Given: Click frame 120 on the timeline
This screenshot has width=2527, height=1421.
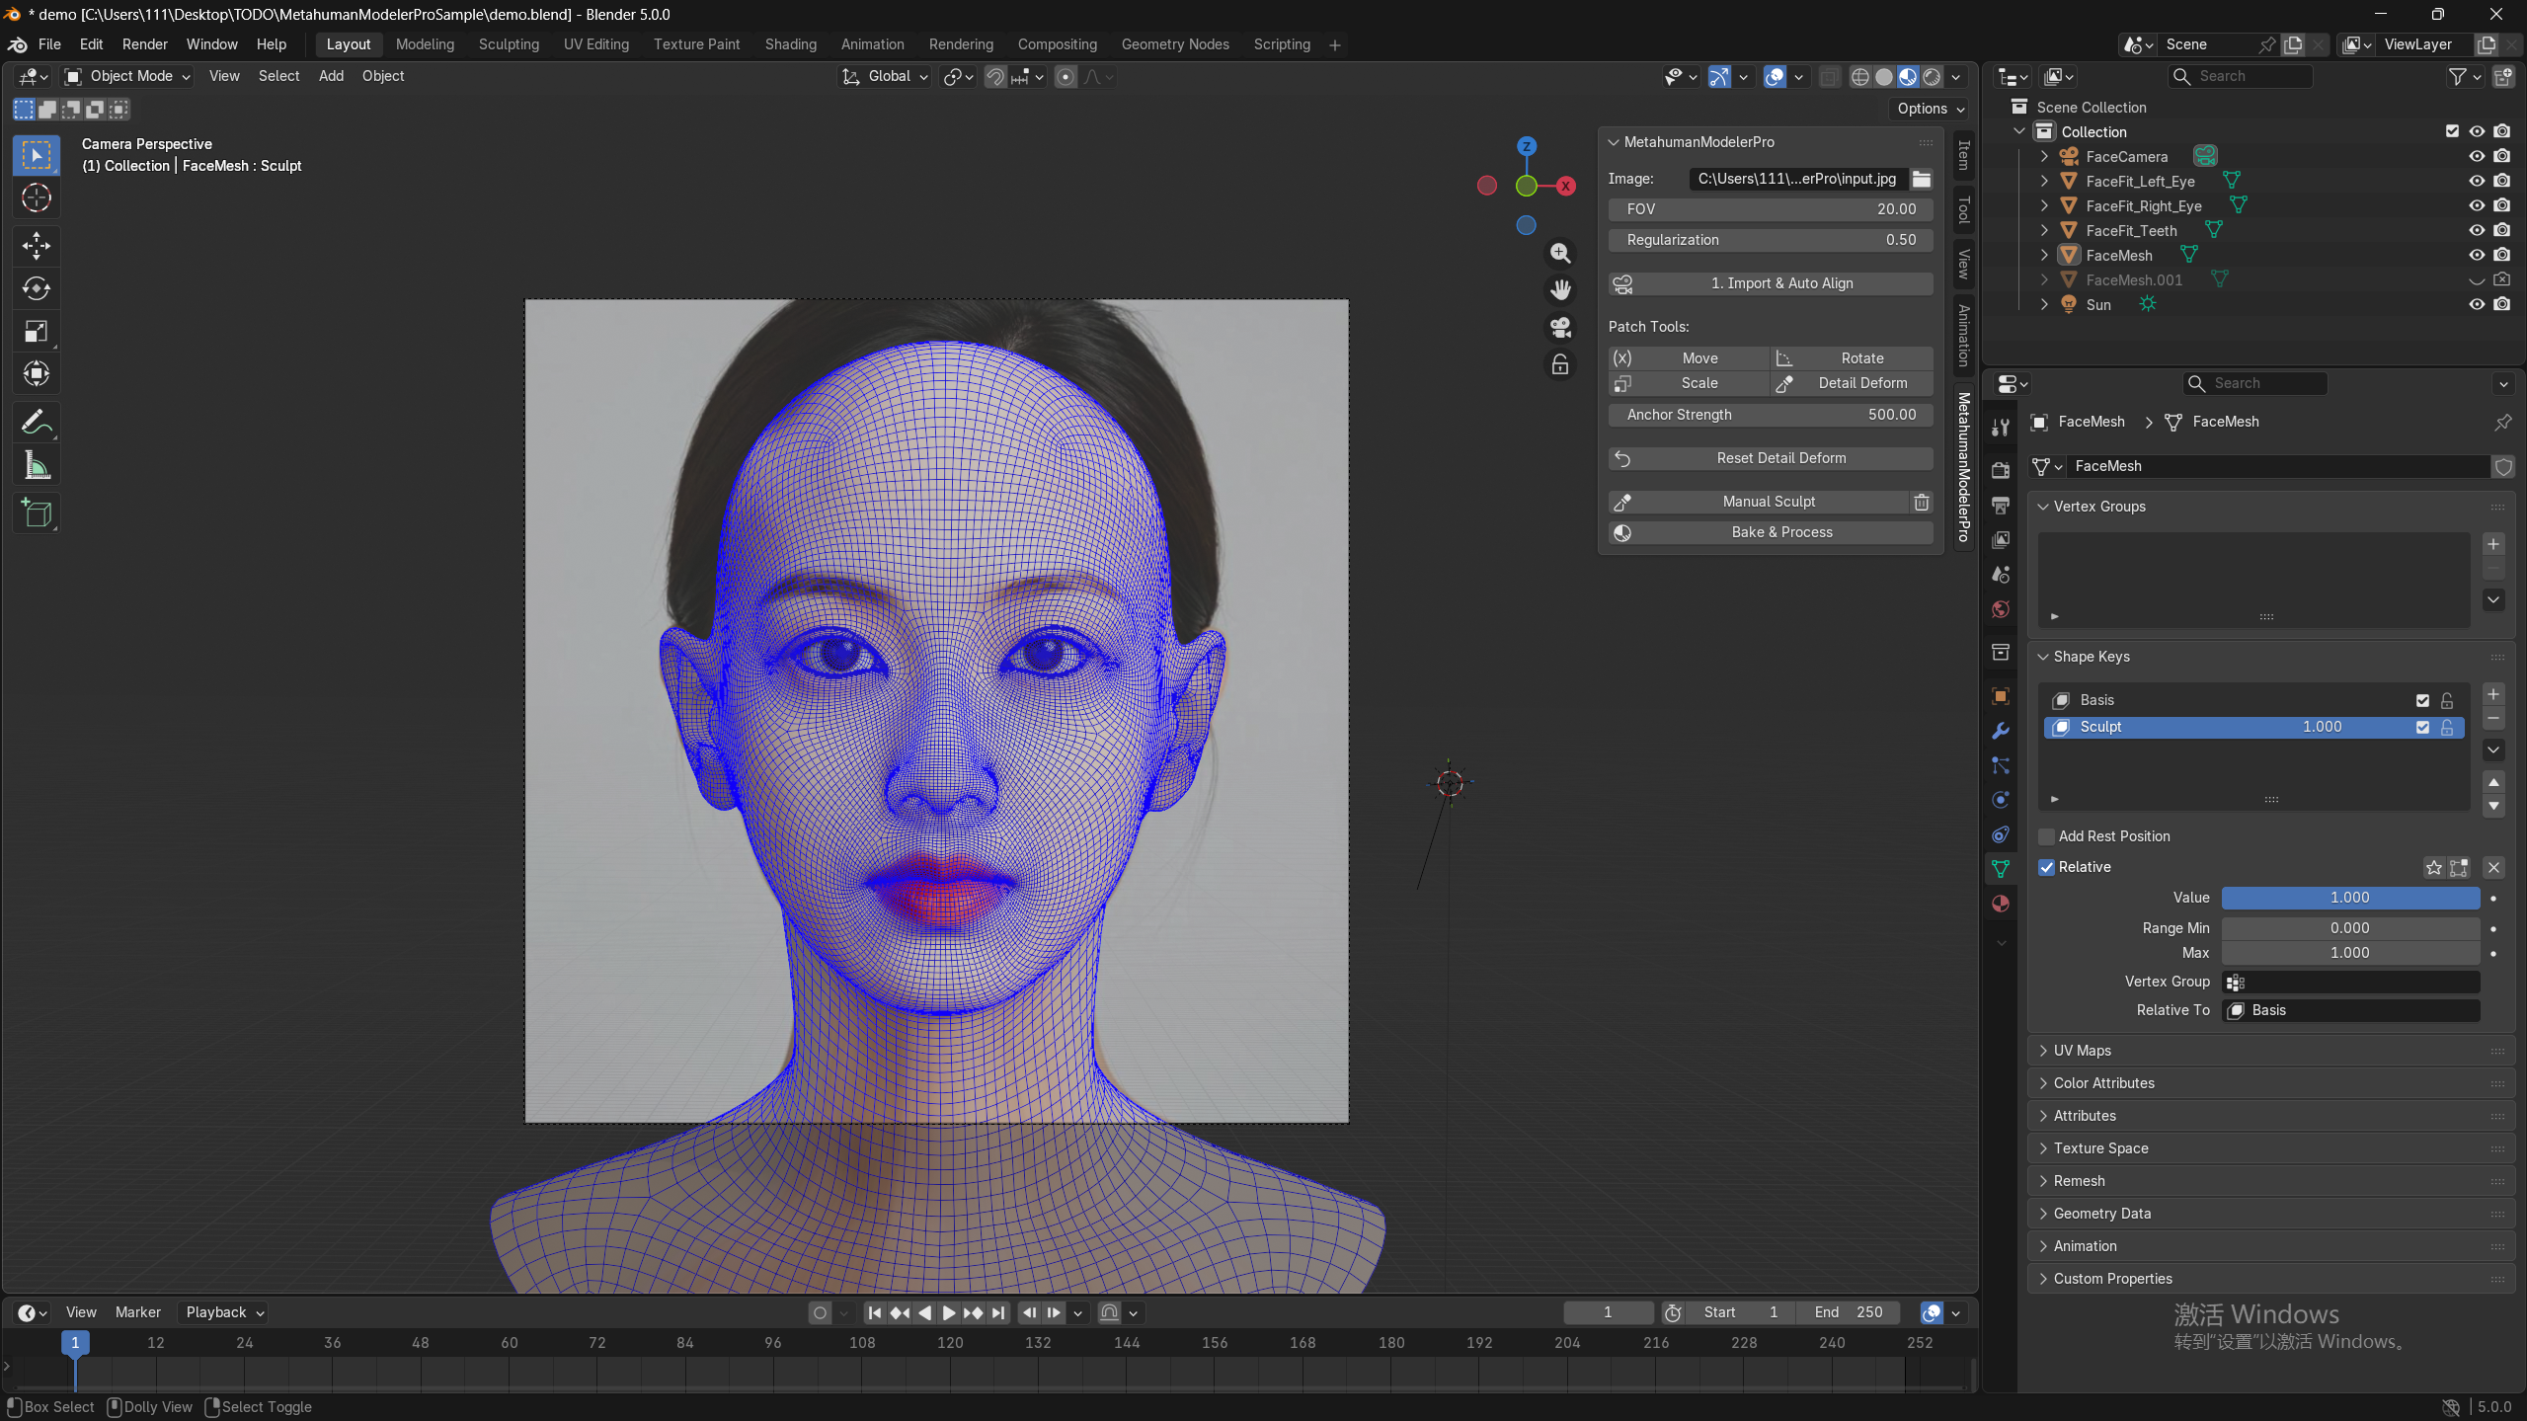Looking at the screenshot, I should [x=950, y=1343].
